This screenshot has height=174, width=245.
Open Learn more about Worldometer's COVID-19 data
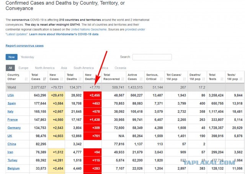tap(64, 34)
